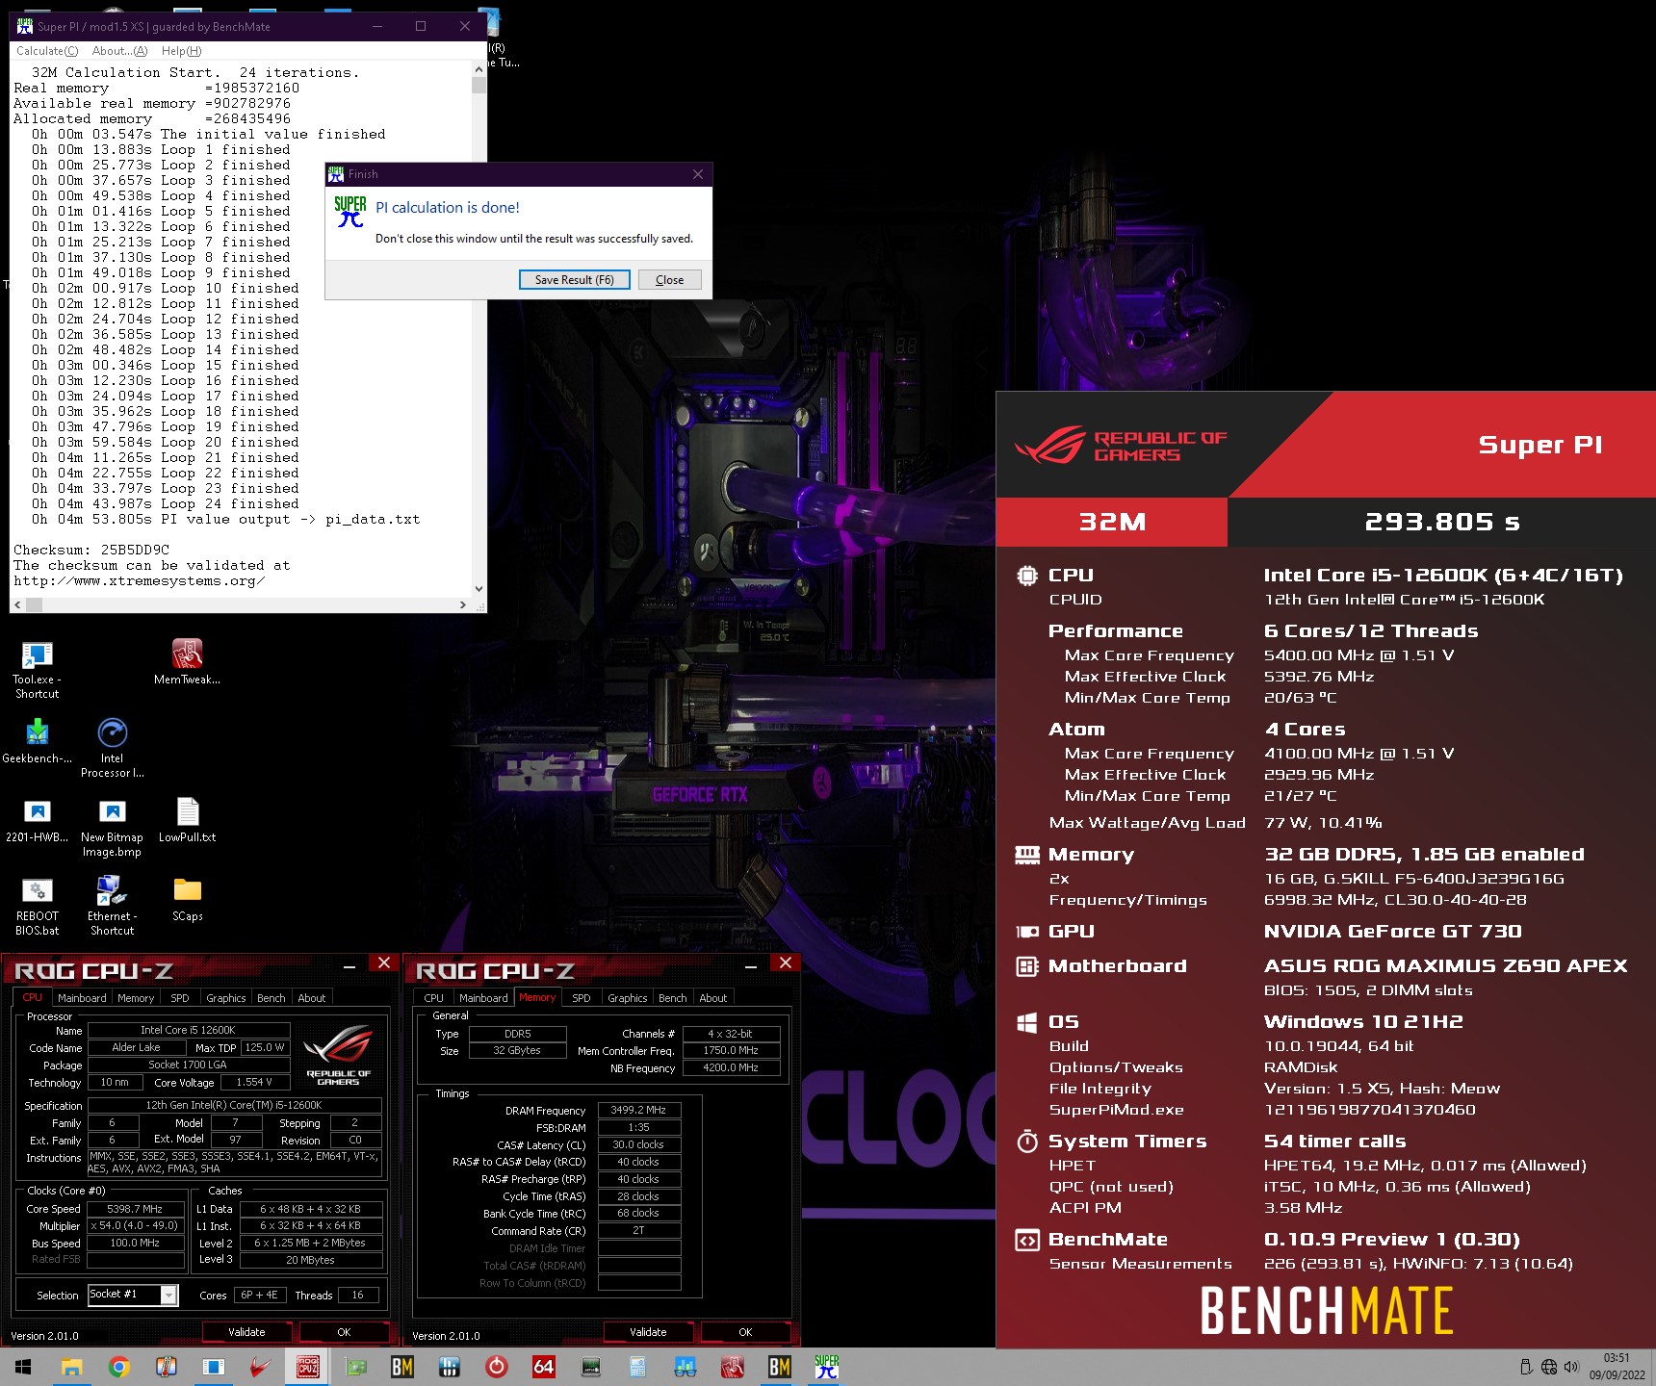Screen dimensions: 1656x1386
Task: Click the "293.805 s" BenchMate result
Action: pyautogui.click(x=1441, y=522)
